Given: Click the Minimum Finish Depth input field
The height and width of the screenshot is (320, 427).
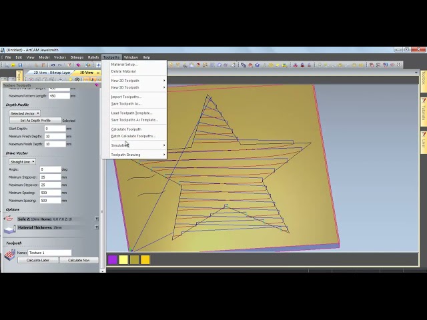Looking at the screenshot, I should click(55, 136).
